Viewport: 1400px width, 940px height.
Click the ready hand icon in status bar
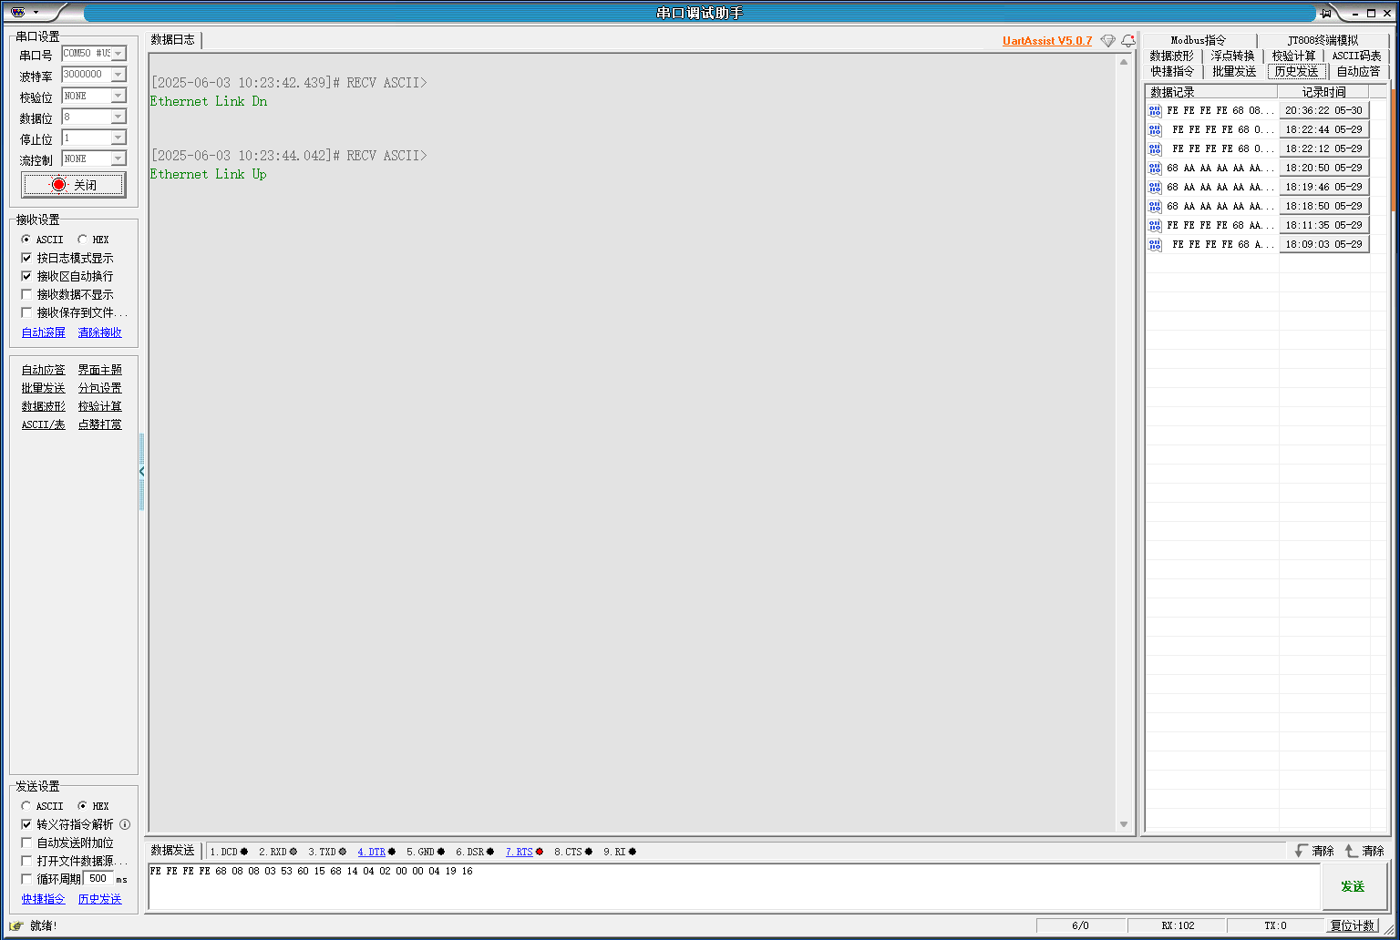16,925
